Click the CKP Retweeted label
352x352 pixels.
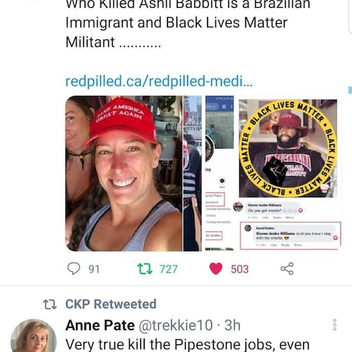point(111,304)
